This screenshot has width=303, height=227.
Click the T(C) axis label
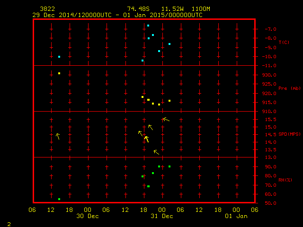(284, 43)
